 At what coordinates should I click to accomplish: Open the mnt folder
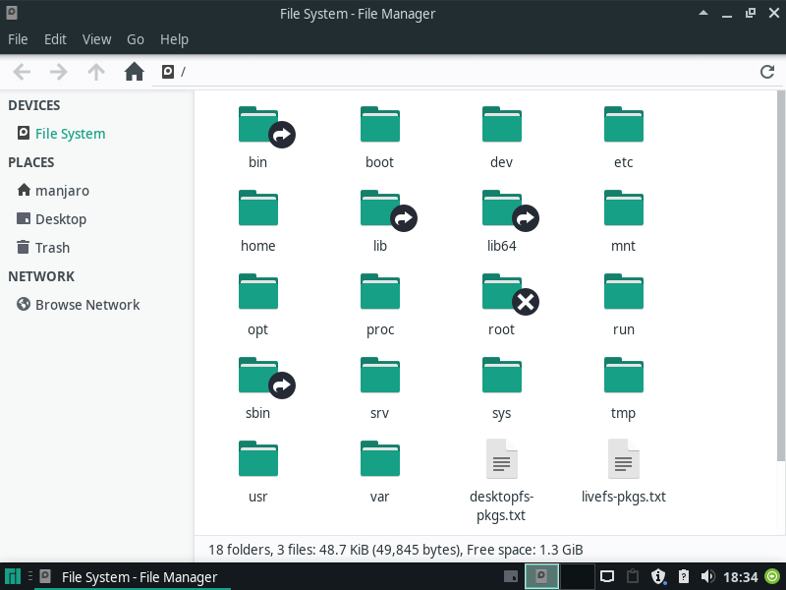coord(624,207)
